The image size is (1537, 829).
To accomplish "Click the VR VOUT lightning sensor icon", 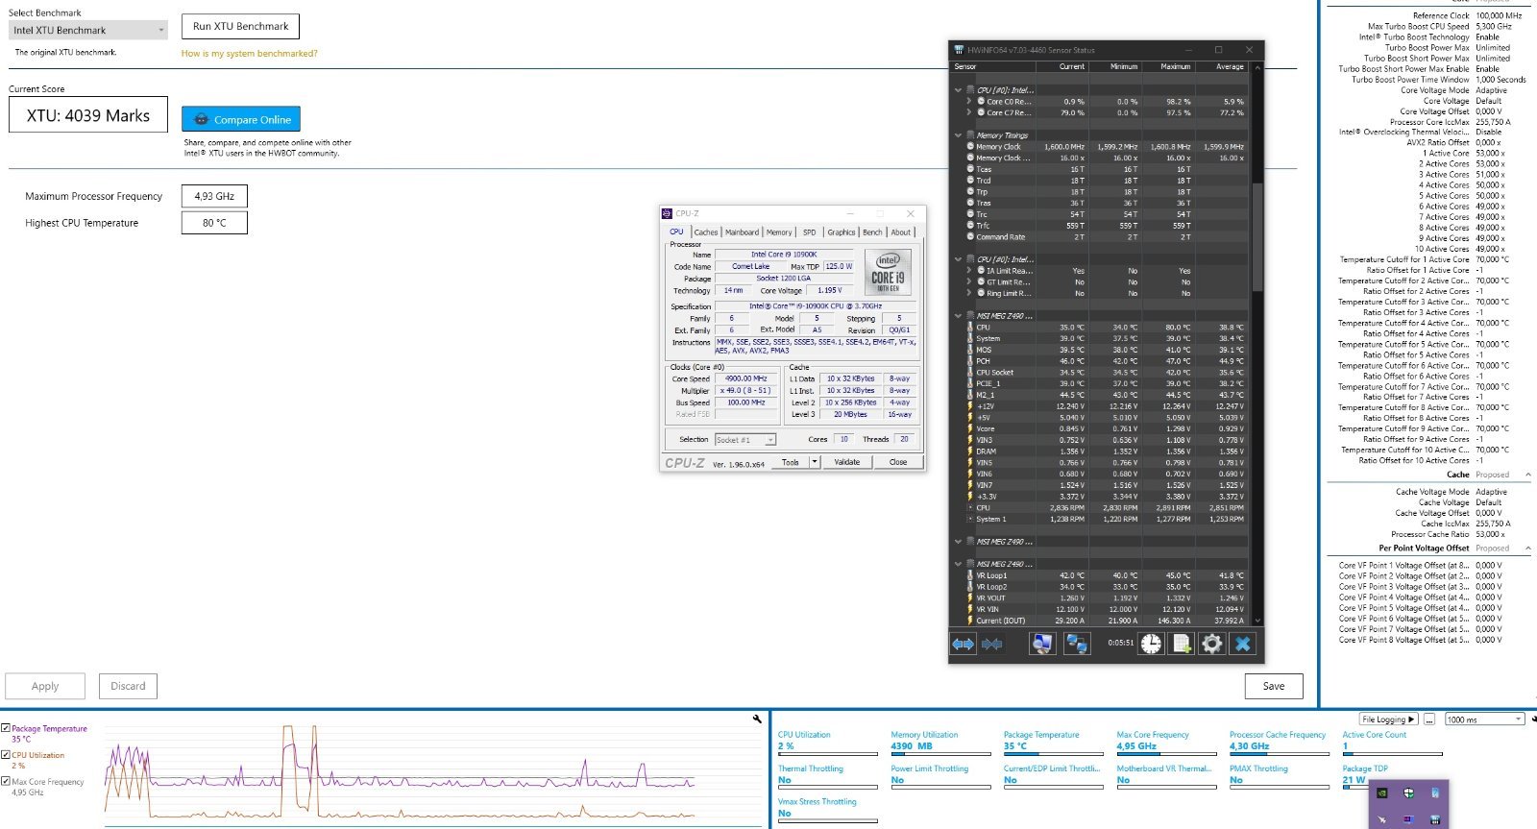I will (969, 597).
